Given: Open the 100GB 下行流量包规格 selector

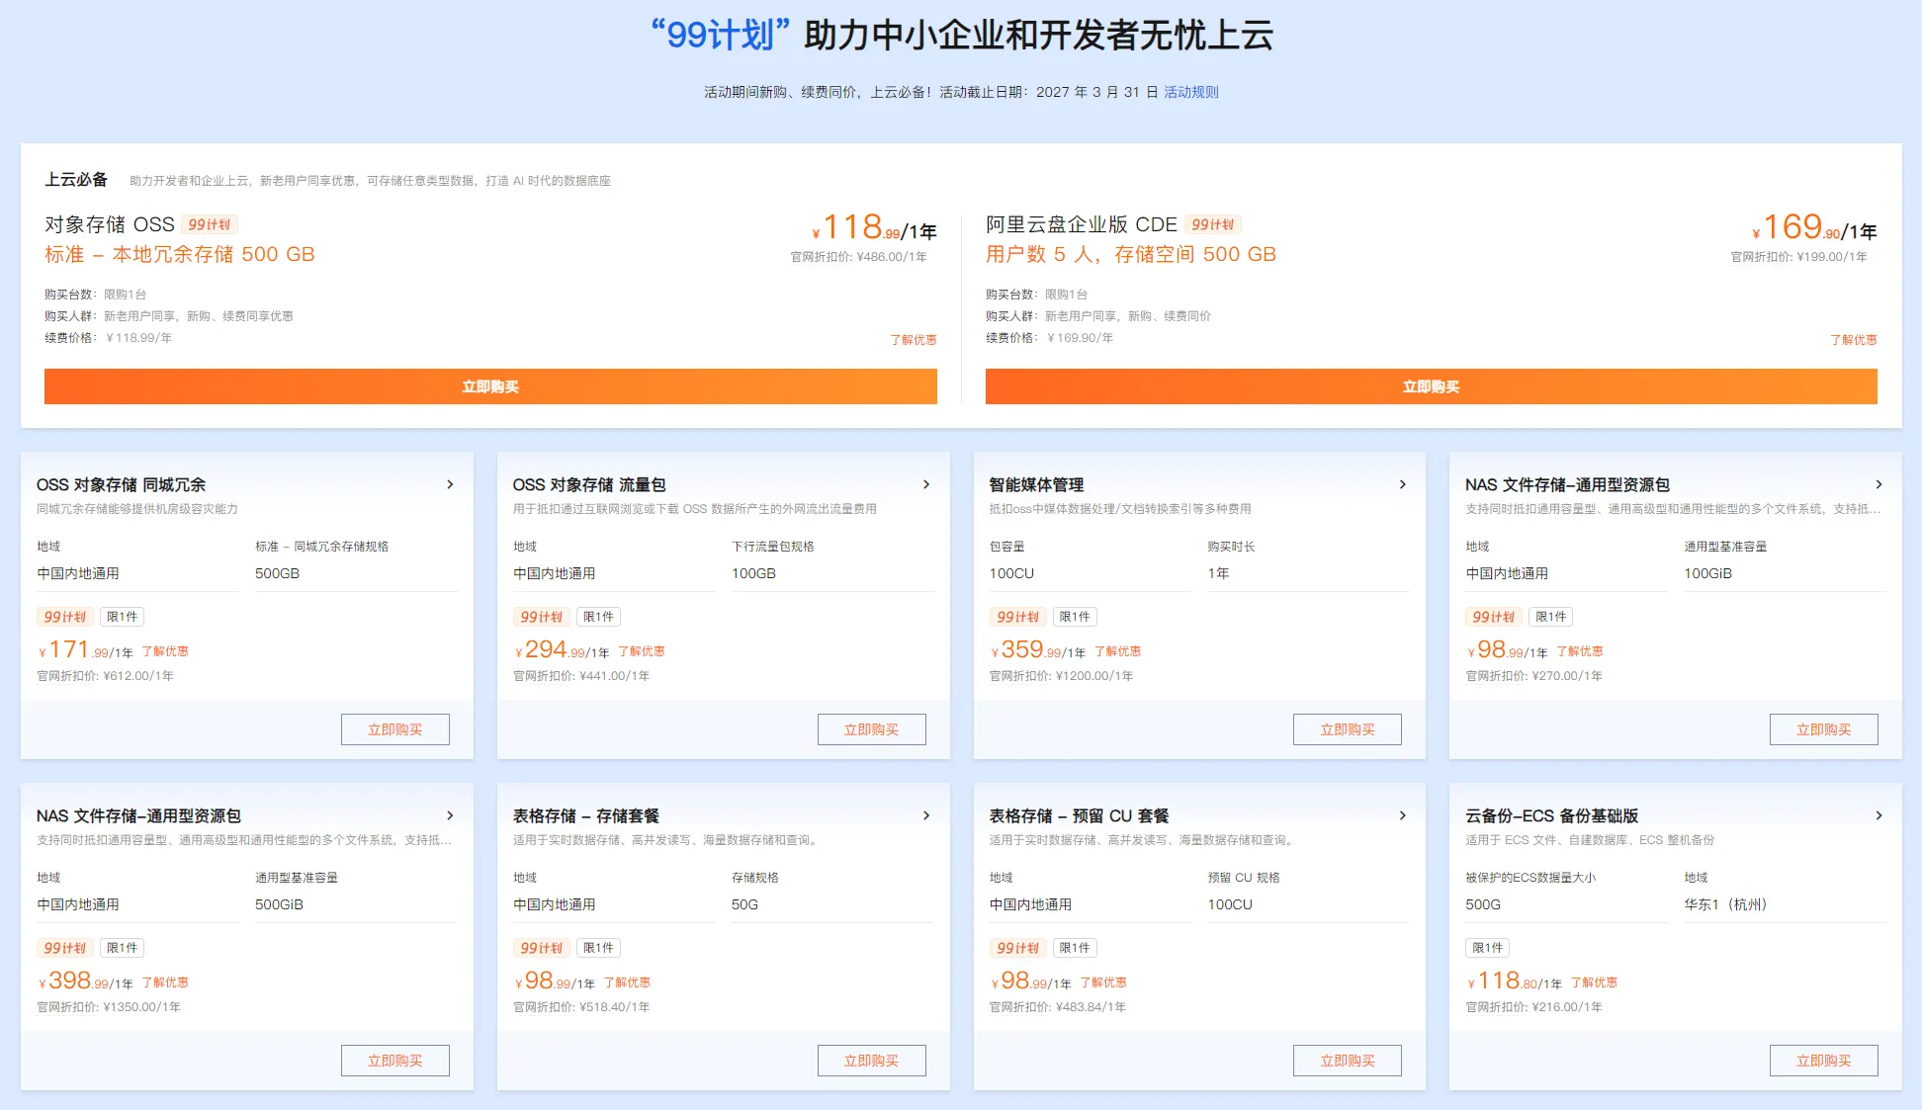Looking at the screenshot, I should 832,573.
